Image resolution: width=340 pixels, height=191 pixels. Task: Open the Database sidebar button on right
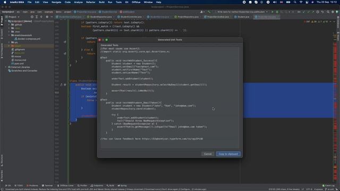[x=338, y=22]
